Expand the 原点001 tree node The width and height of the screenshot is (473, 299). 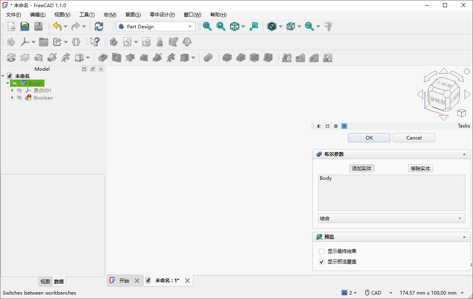12,91
